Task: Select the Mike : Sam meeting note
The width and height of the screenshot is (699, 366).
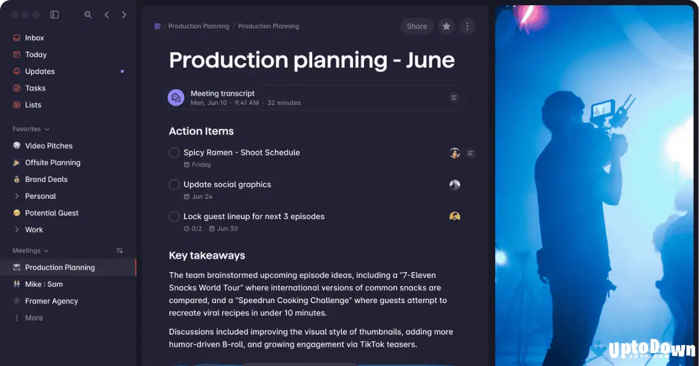Action: (x=44, y=284)
